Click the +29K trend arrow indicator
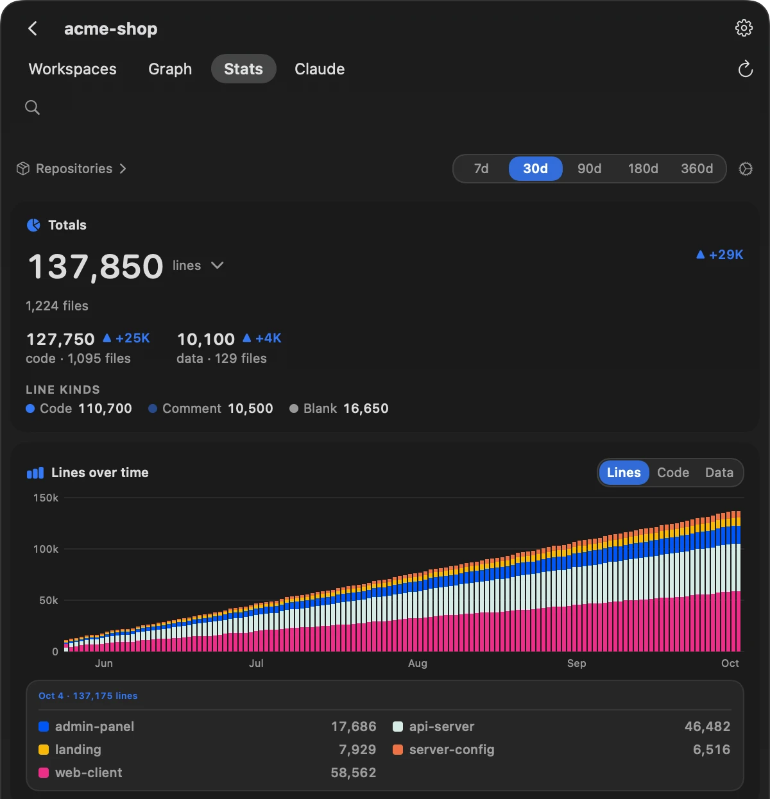This screenshot has height=799, width=770. click(700, 255)
